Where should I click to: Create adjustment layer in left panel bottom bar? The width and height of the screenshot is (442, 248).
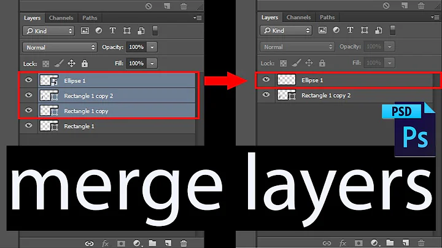point(137,243)
